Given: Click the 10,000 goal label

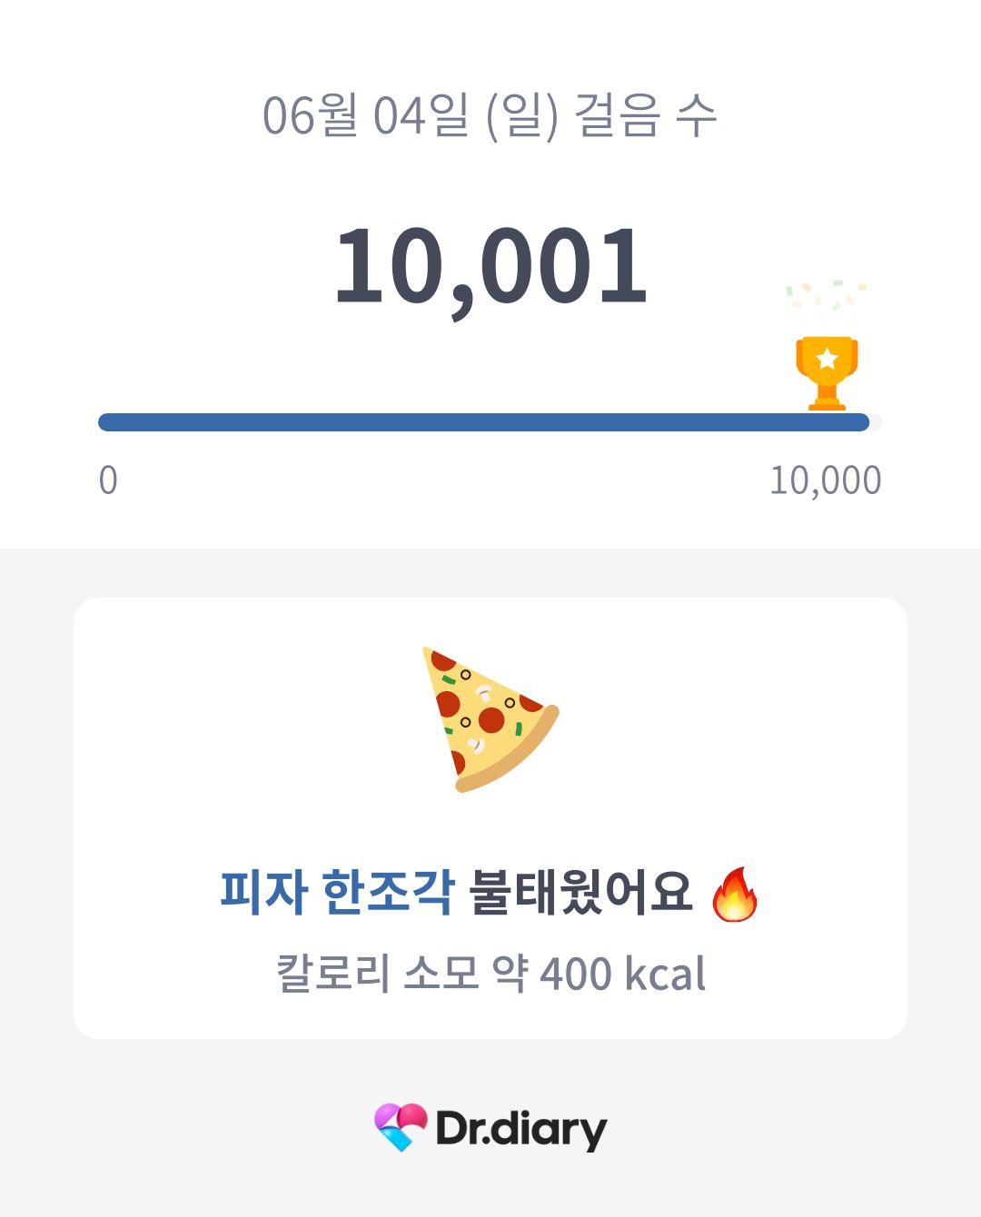Looking at the screenshot, I should [826, 481].
